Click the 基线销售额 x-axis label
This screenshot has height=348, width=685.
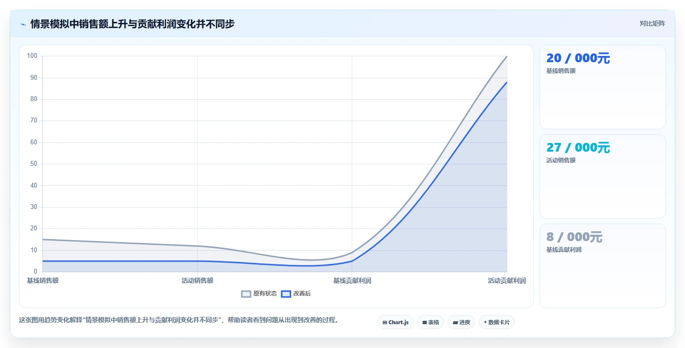pyautogui.click(x=43, y=281)
